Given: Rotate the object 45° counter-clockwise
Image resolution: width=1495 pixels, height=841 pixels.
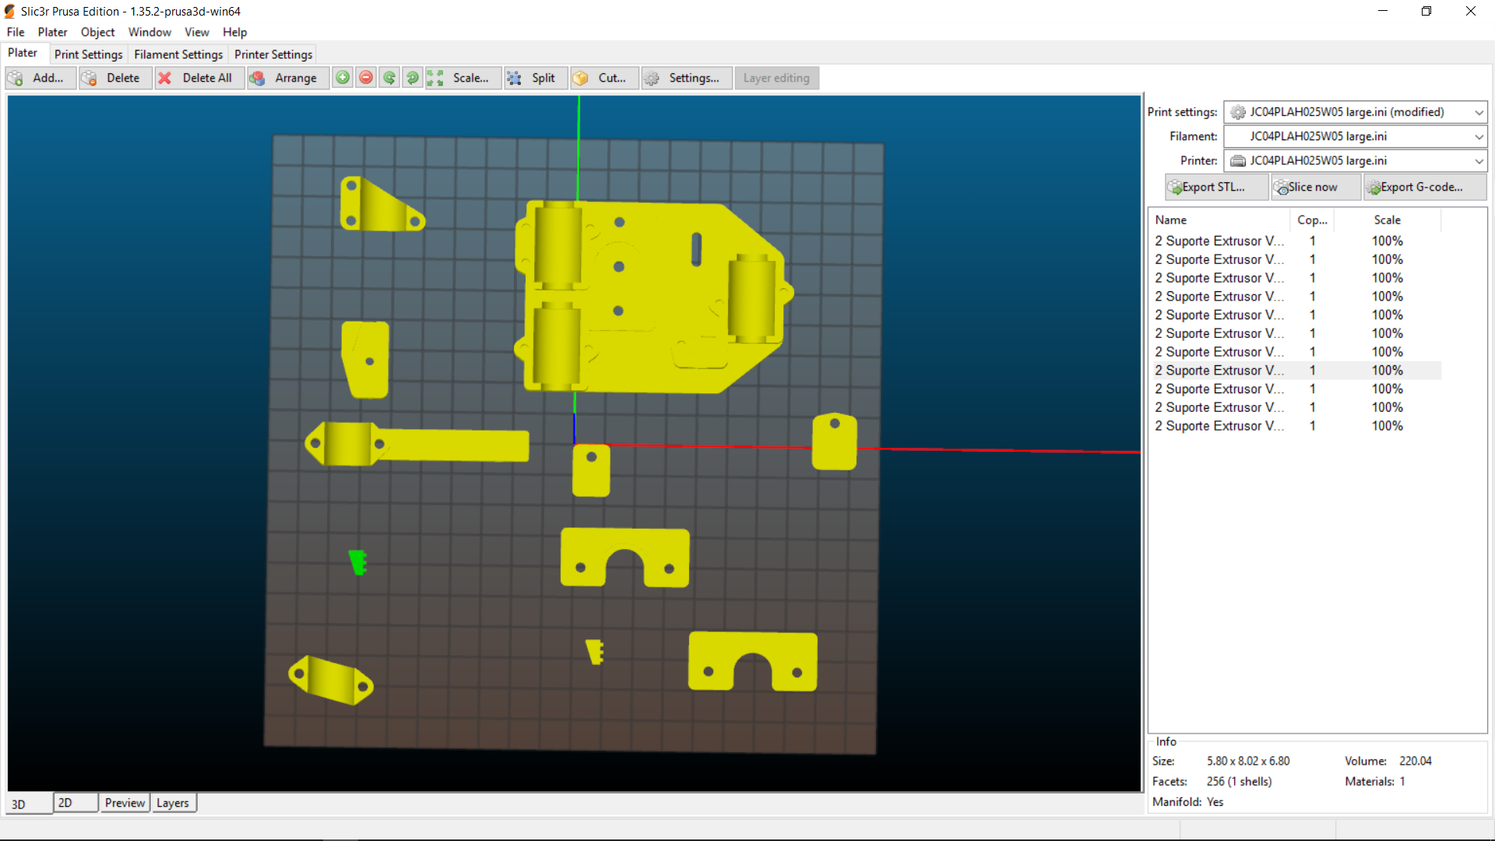Looking at the screenshot, I should tap(389, 78).
